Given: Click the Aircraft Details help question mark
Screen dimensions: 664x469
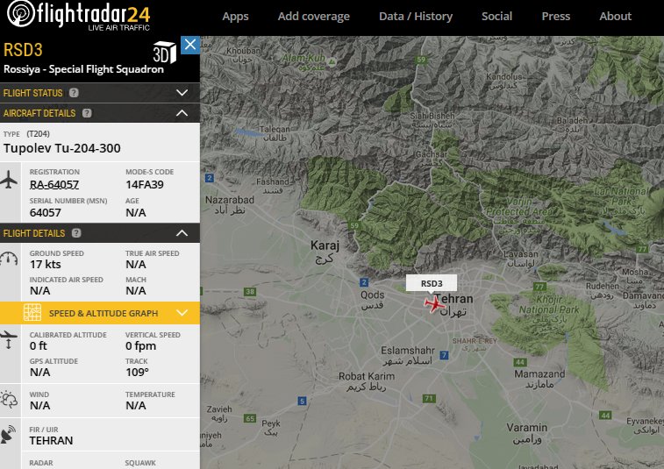Looking at the screenshot, I should (87, 113).
